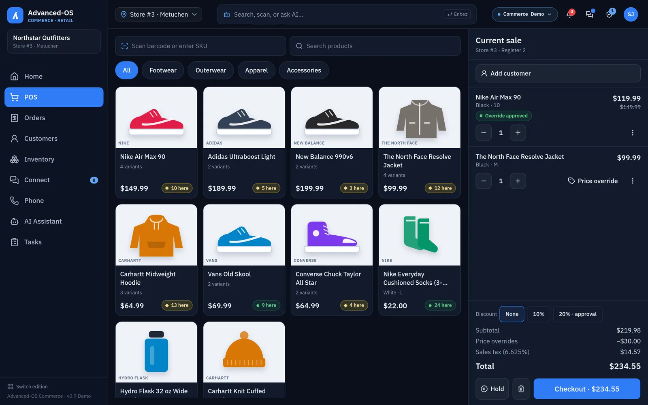Increase North Face Resolve Jacket quantity
This screenshot has width=648, height=405.
point(518,181)
